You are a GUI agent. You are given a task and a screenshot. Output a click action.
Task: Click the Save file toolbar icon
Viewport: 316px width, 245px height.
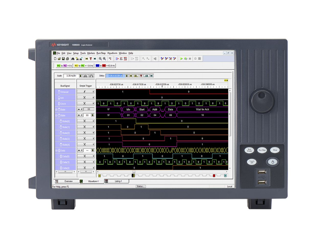click(x=63, y=59)
